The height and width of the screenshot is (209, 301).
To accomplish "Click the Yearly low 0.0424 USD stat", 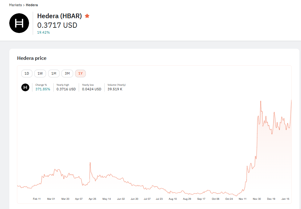I will click(91, 89).
